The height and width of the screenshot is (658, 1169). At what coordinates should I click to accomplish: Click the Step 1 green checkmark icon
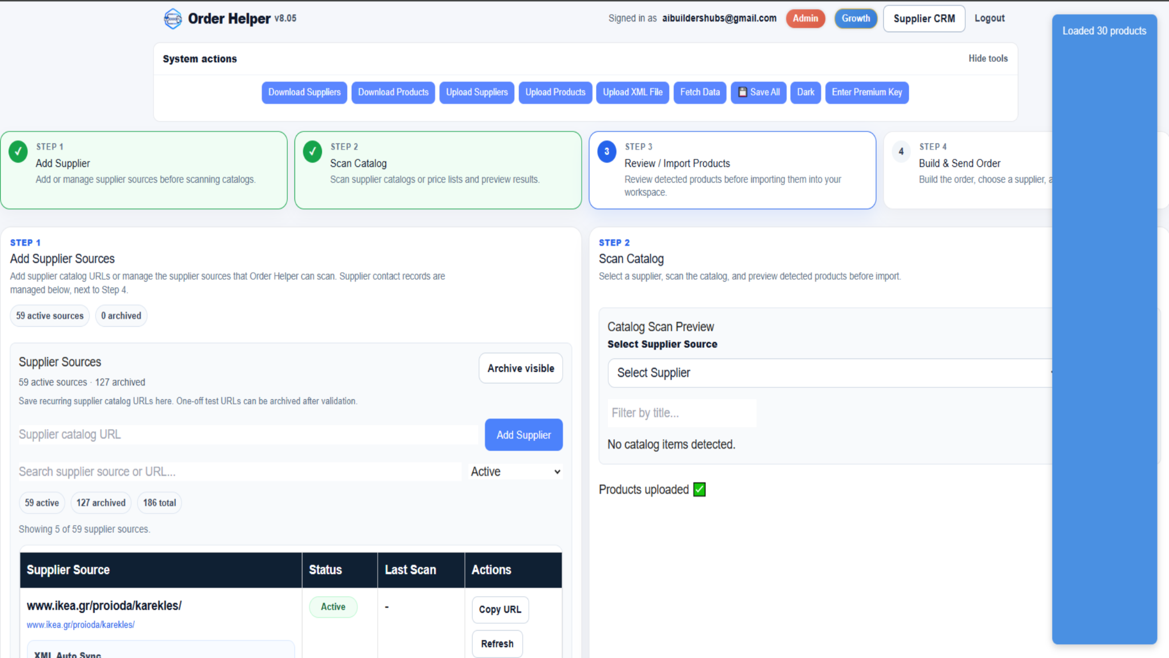(18, 152)
